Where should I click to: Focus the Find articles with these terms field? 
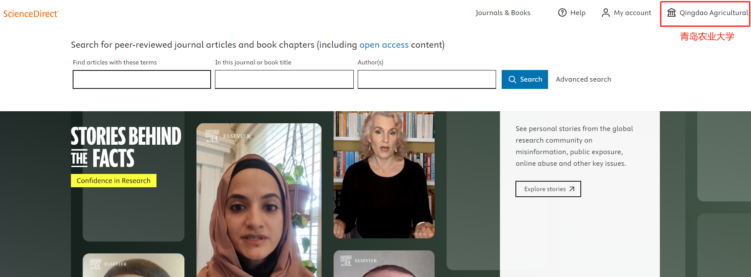[x=142, y=79]
